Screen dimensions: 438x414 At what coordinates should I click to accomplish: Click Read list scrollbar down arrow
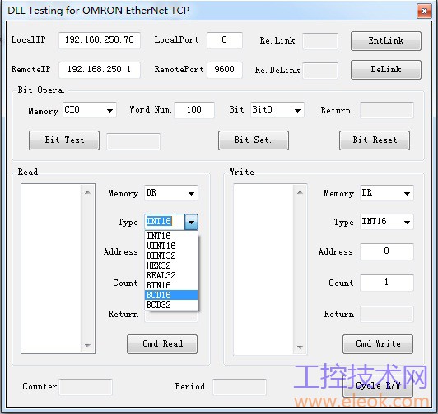pyautogui.click(x=88, y=346)
